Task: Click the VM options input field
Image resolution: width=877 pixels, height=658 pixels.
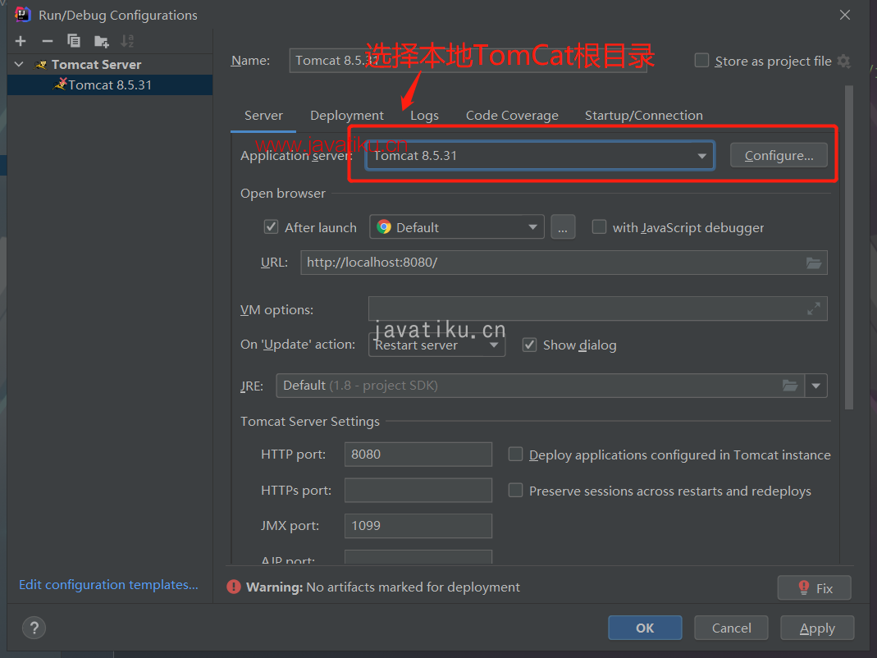Action: tap(597, 308)
